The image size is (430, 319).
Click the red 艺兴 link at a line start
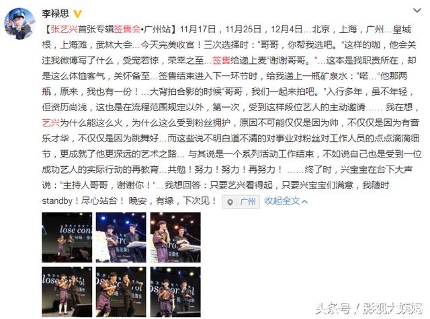coord(51,122)
